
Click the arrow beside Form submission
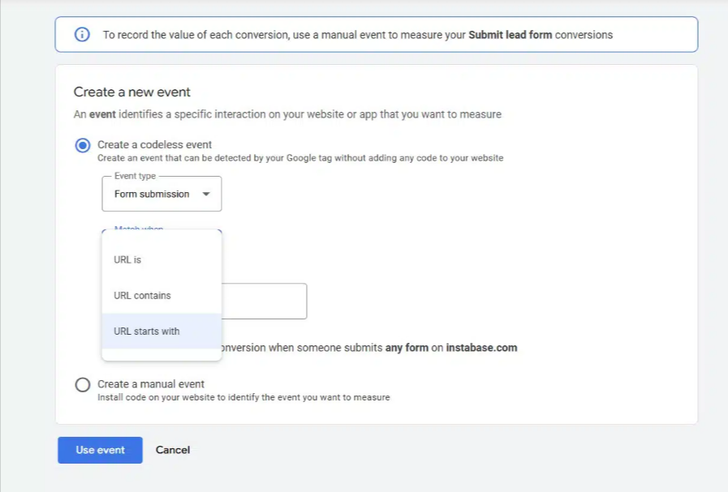click(206, 195)
